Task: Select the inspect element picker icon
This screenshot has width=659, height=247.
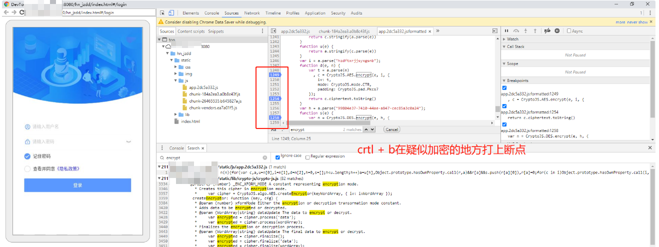Action: (161, 13)
